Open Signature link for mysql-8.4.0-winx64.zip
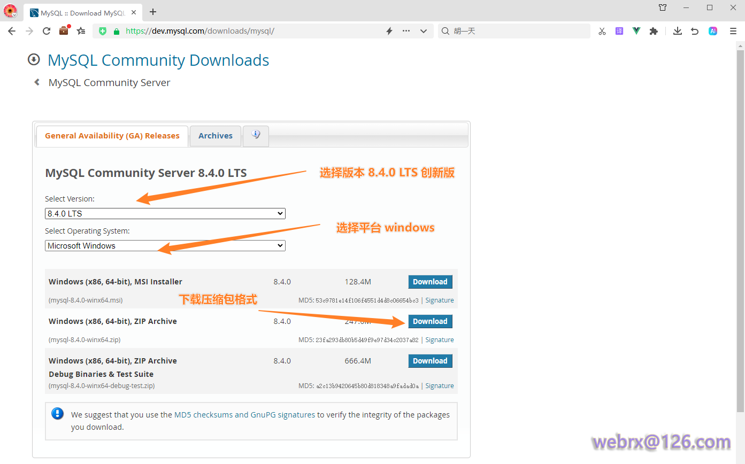Viewport: 745px width, 464px height. 440,340
